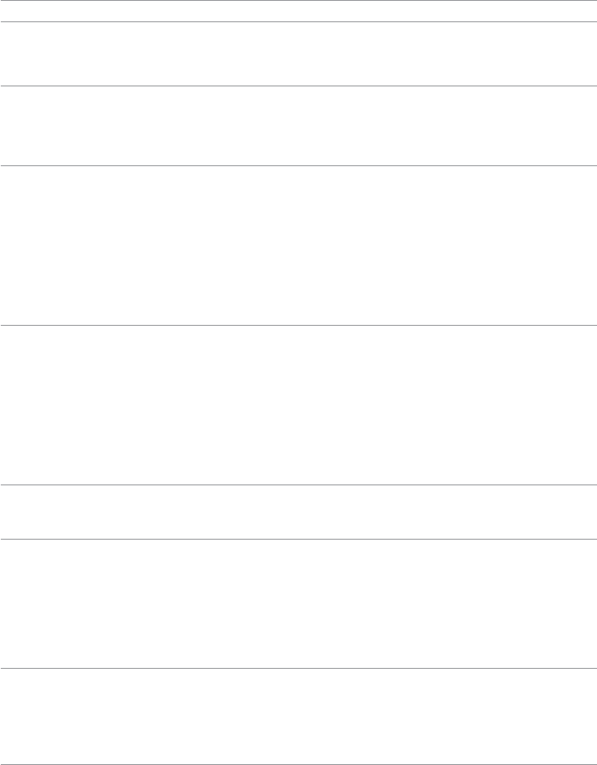This screenshot has width=597, height=765.
Task: Click the divider line below the third row
Action: click(298, 165)
